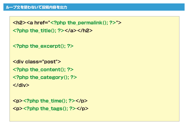Click the closing </a> tag

(71, 31)
